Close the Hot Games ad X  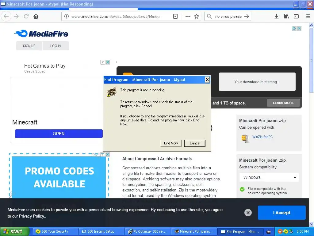pos(108,62)
